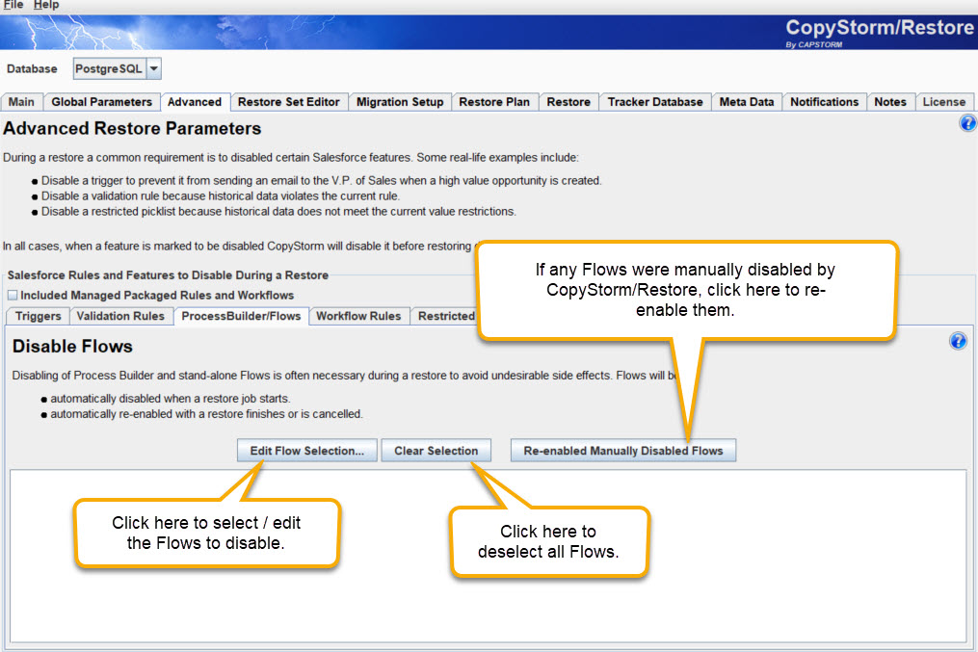Viewport: 978px width, 652px height.
Task: Open help for Advanced Restore Parameters
Action: (x=967, y=123)
